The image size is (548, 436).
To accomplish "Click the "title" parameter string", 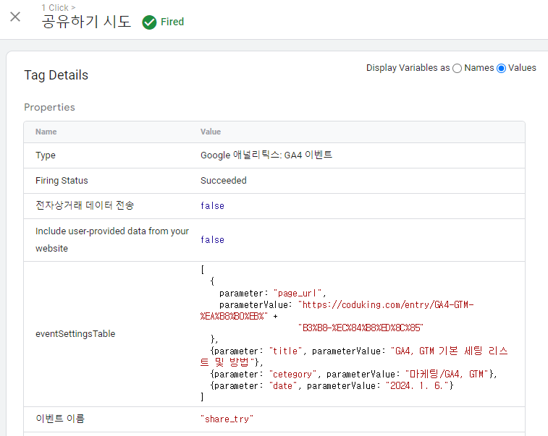I will (285, 351).
